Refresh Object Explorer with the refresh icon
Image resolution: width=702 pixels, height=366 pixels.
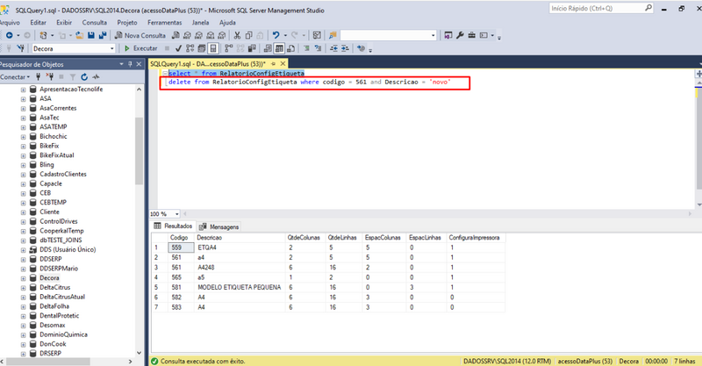84,77
